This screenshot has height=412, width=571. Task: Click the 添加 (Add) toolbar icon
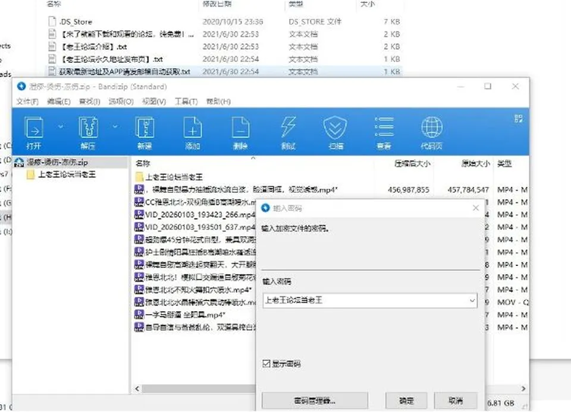[193, 127]
